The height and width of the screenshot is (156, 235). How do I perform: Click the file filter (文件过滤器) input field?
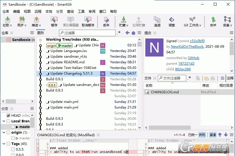point(172,78)
